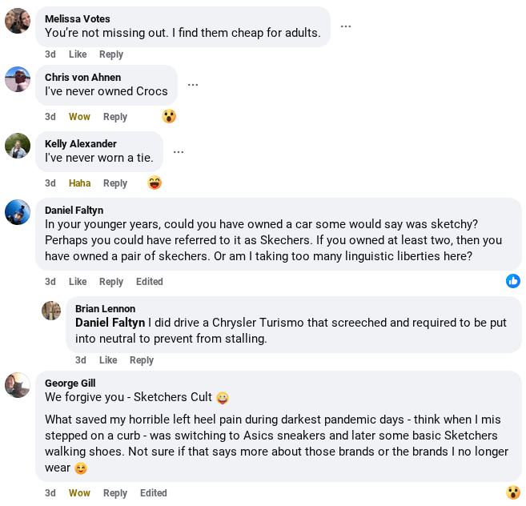View edit history of Daniel Faltyn's comment
This screenshot has height=506, width=526.
point(150,282)
